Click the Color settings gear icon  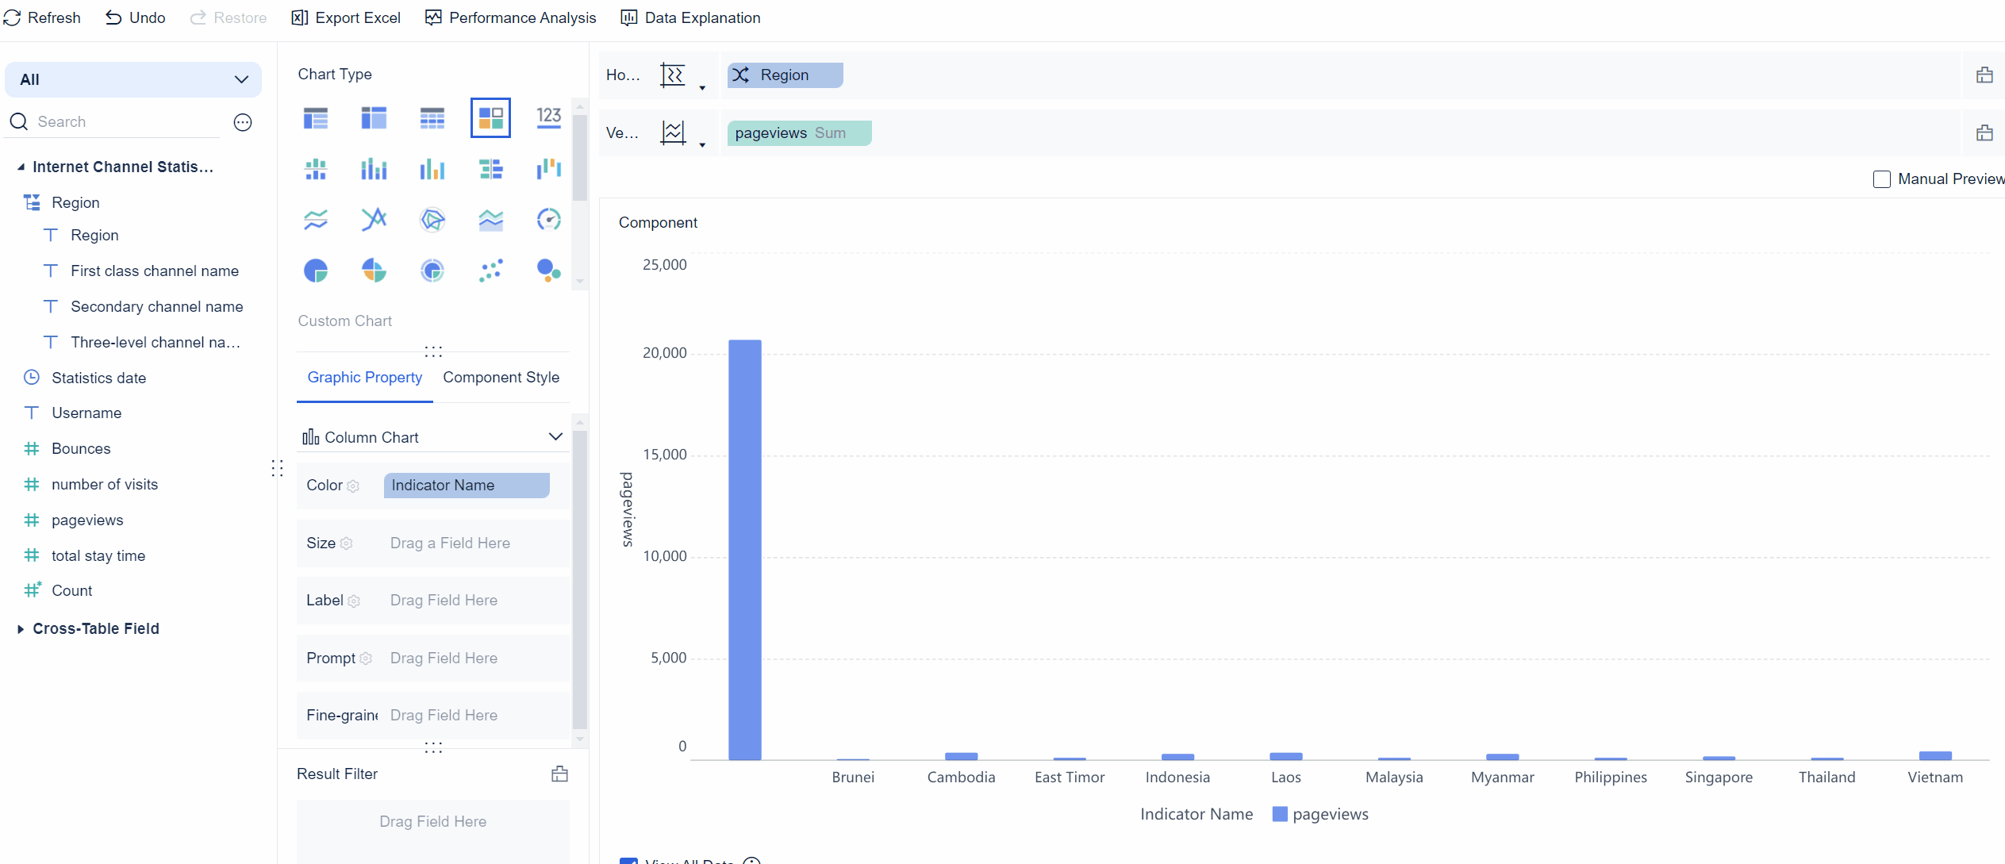pyautogui.click(x=353, y=486)
